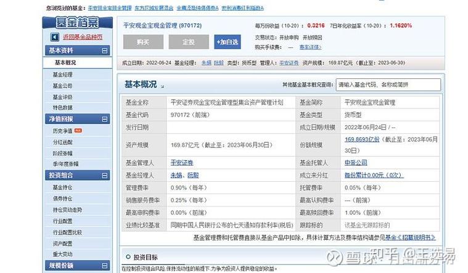Collapse the 规模份额 sidebar section
468x273 pixels.
click(104, 266)
